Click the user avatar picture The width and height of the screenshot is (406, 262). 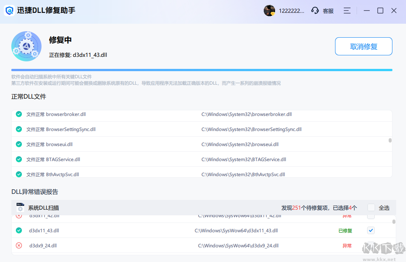click(269, 11)
